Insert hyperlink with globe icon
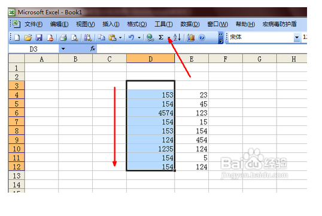Image resolution: width=322 pixels, height=216 pixels. point(150,38)
